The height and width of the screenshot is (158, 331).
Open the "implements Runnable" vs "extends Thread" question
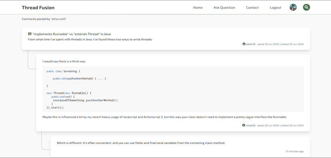coord(72,34)
